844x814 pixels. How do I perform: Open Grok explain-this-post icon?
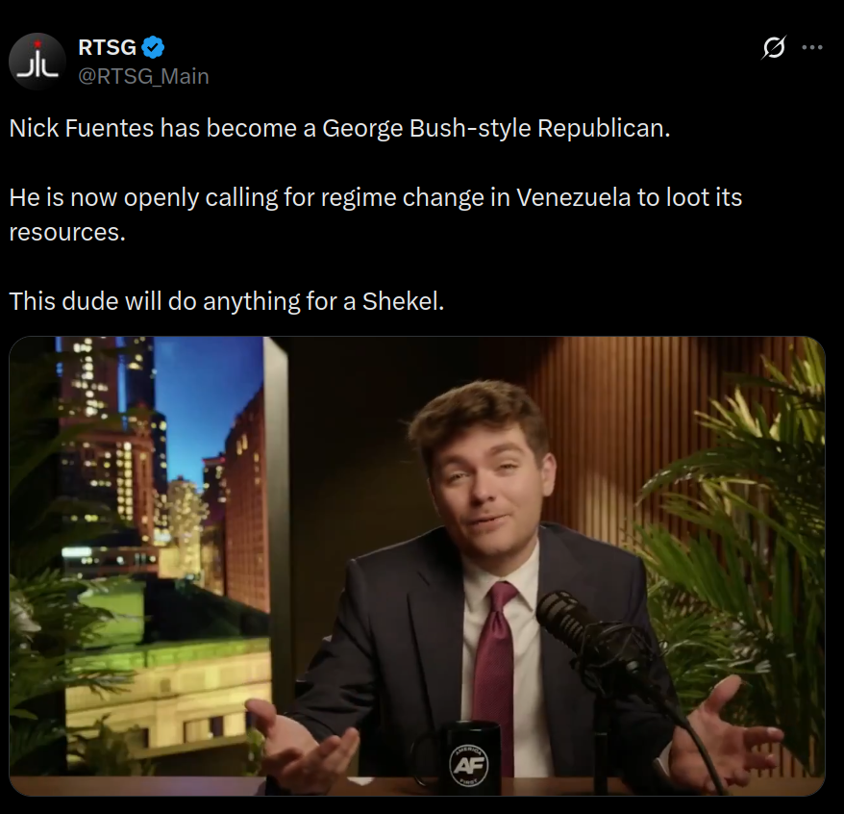click(x=774, y=47)
